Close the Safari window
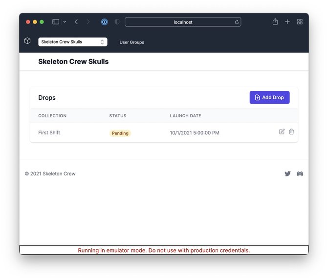Screen dimensions: 328x280 click(x=28, y=22)
